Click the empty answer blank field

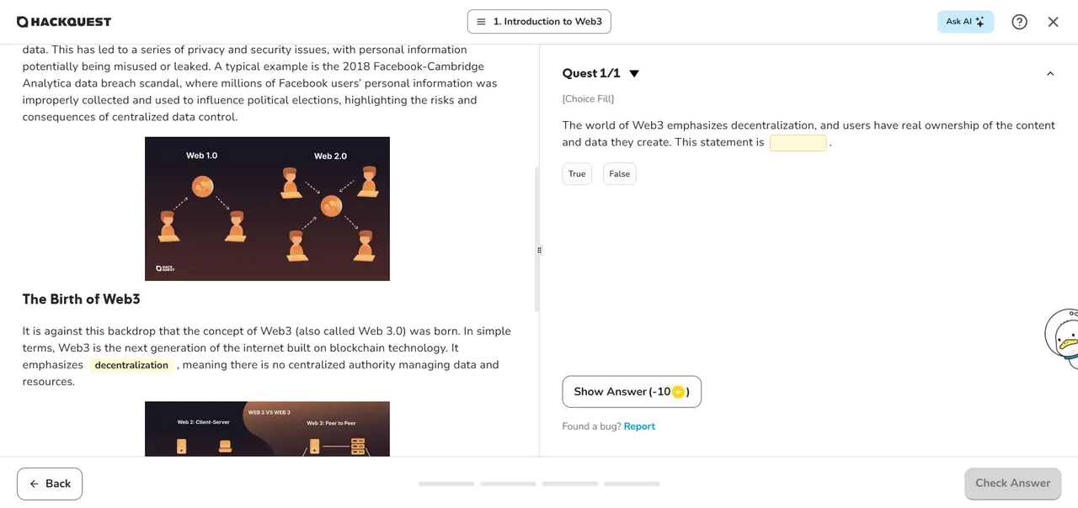click(798, 143)
